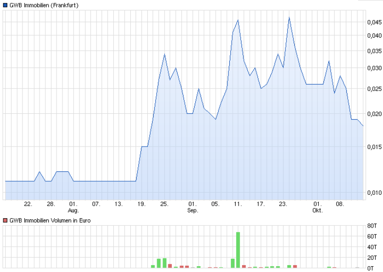Click the 0,045 price axis label
The image size is (383, 272).
374,22
